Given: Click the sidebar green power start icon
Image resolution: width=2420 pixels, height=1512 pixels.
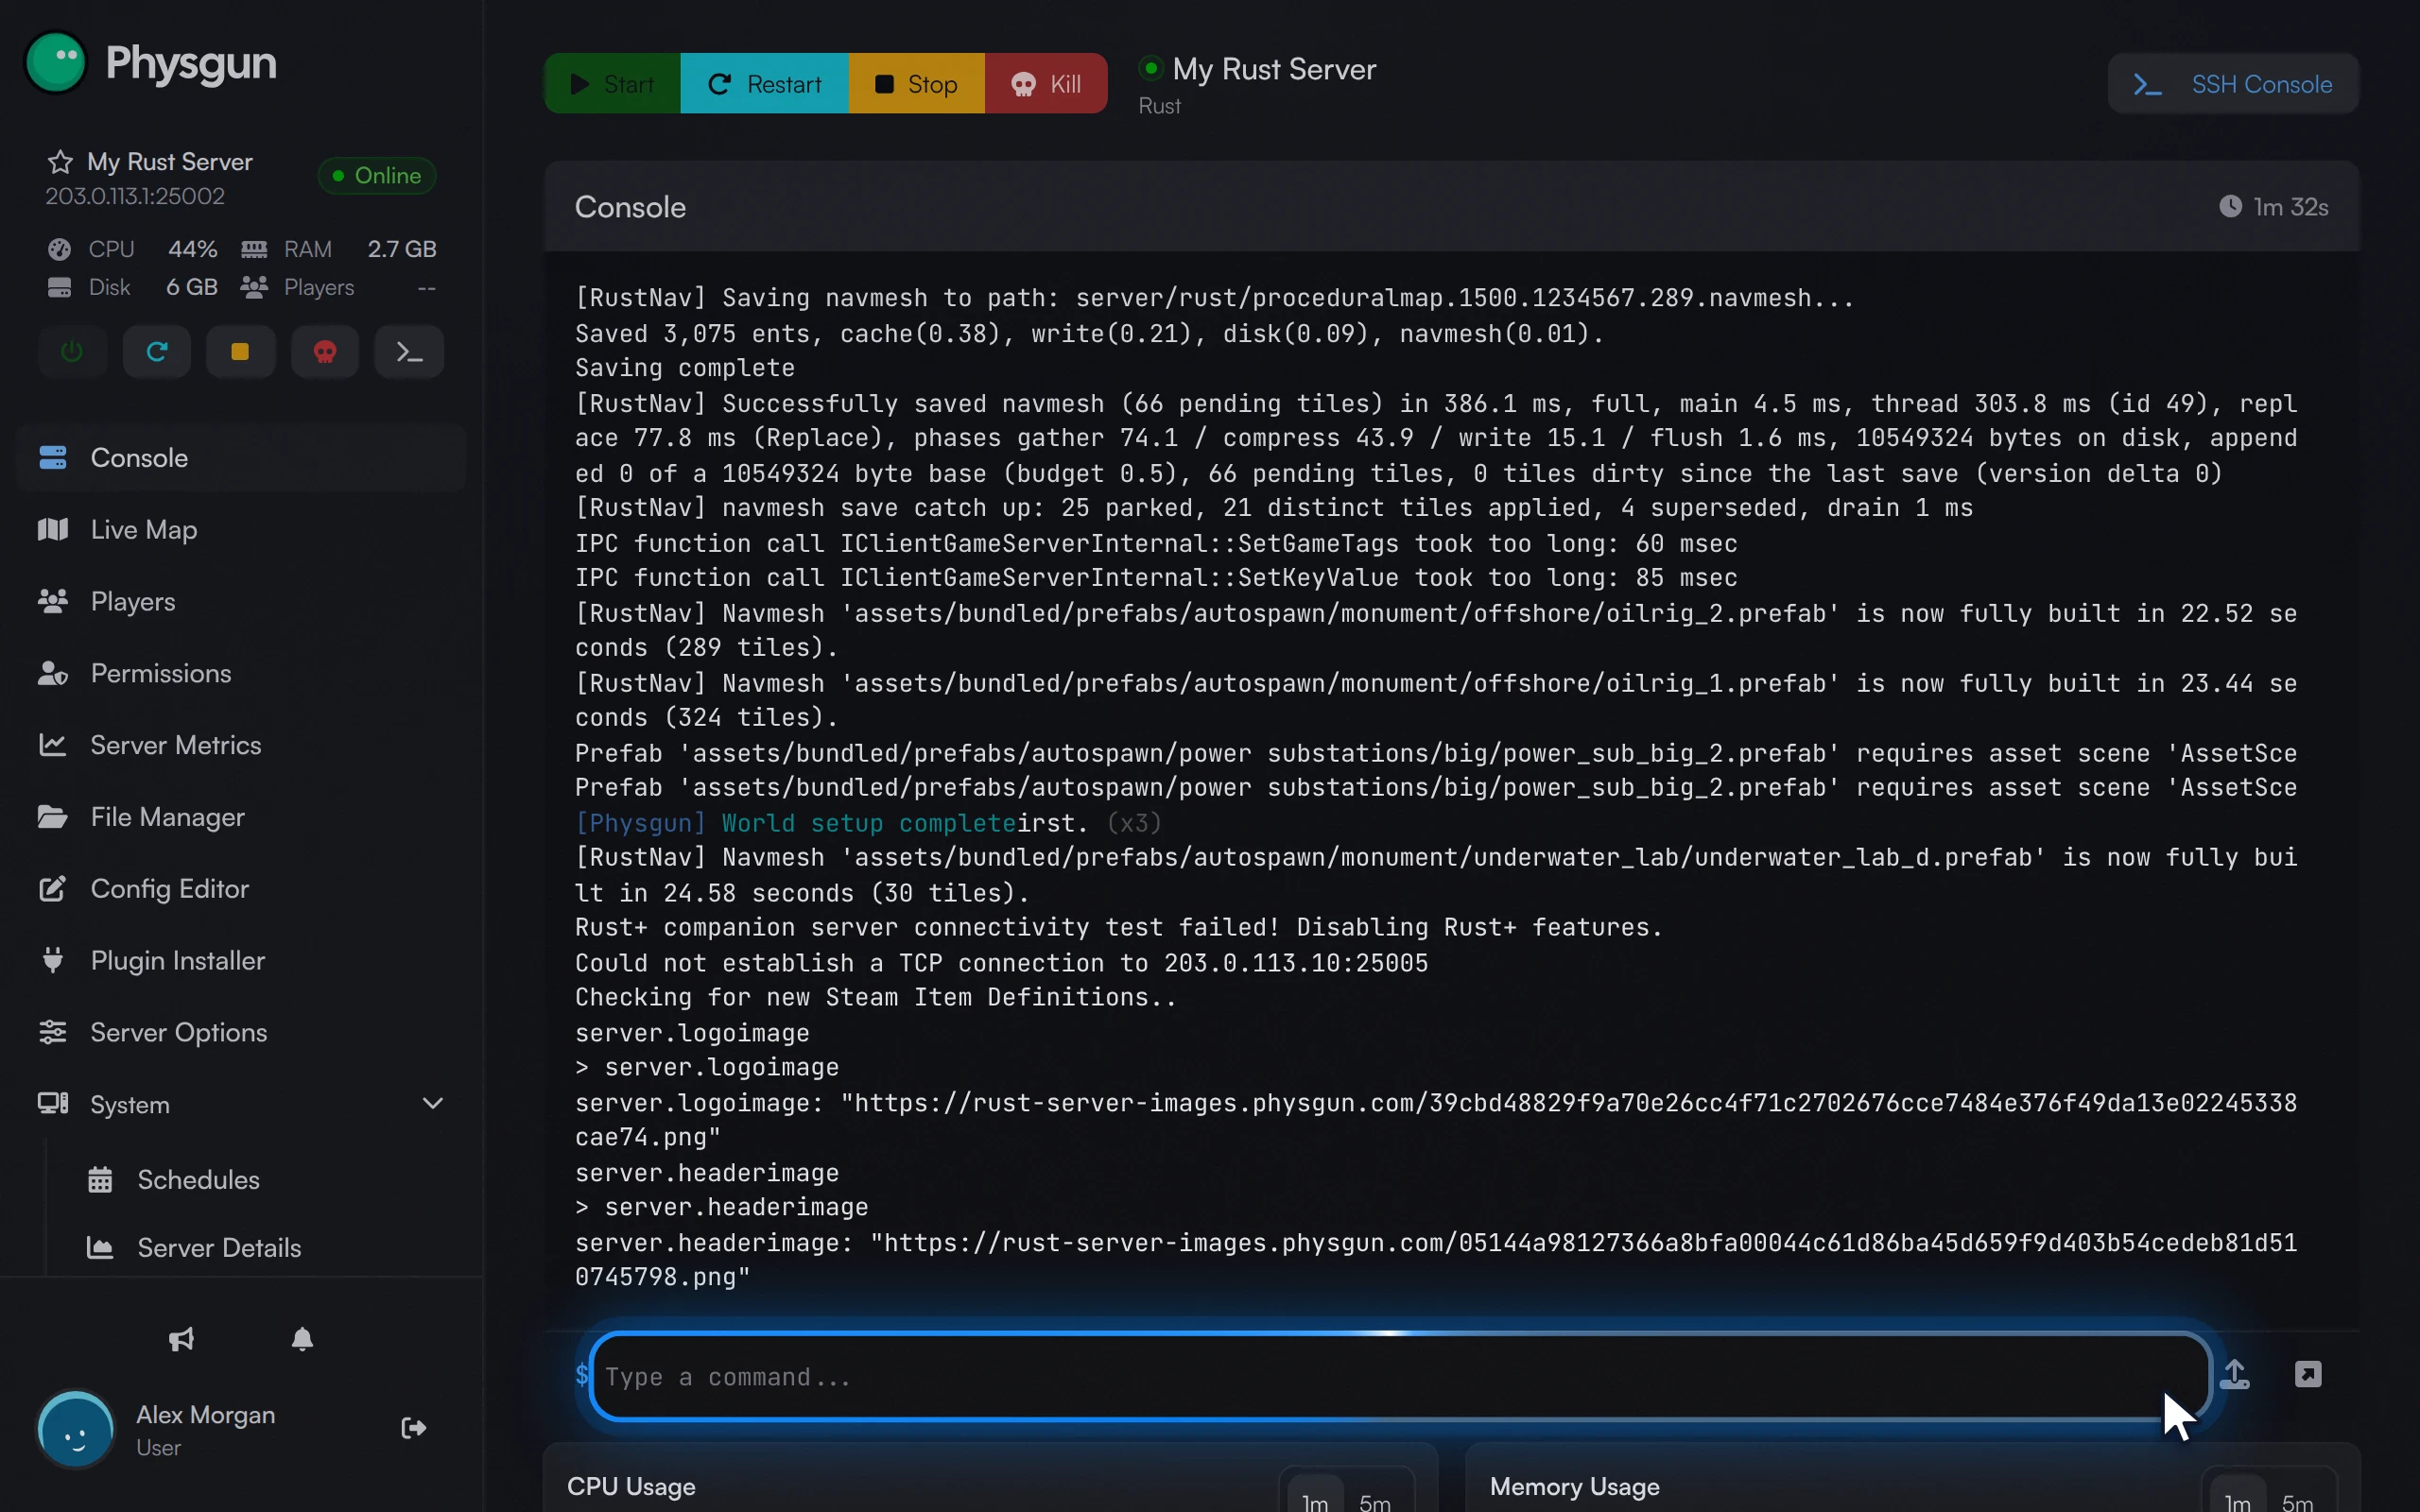Looking at the screenshot, I should coord(72,352).
